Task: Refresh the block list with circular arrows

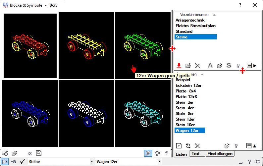Action: coord(188,146)
